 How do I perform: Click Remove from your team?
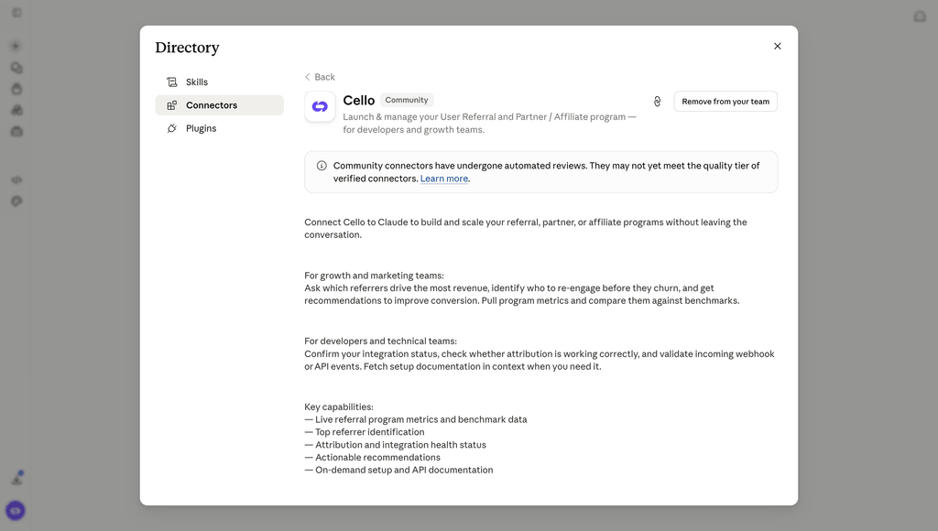(x=725, y=102)
